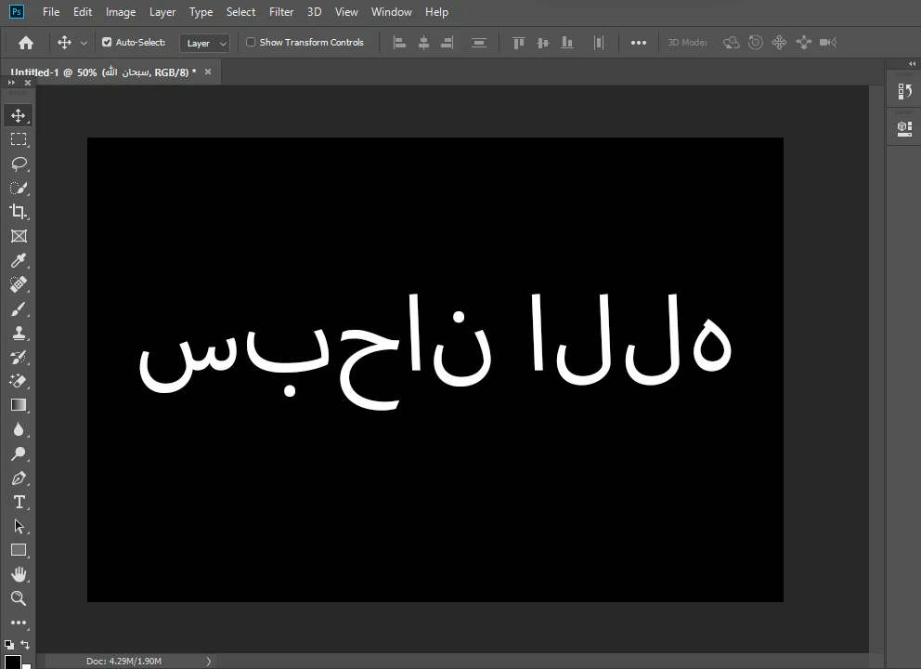Open the Type menu
This screenshot has height=669, width=921.
[201, 12]
